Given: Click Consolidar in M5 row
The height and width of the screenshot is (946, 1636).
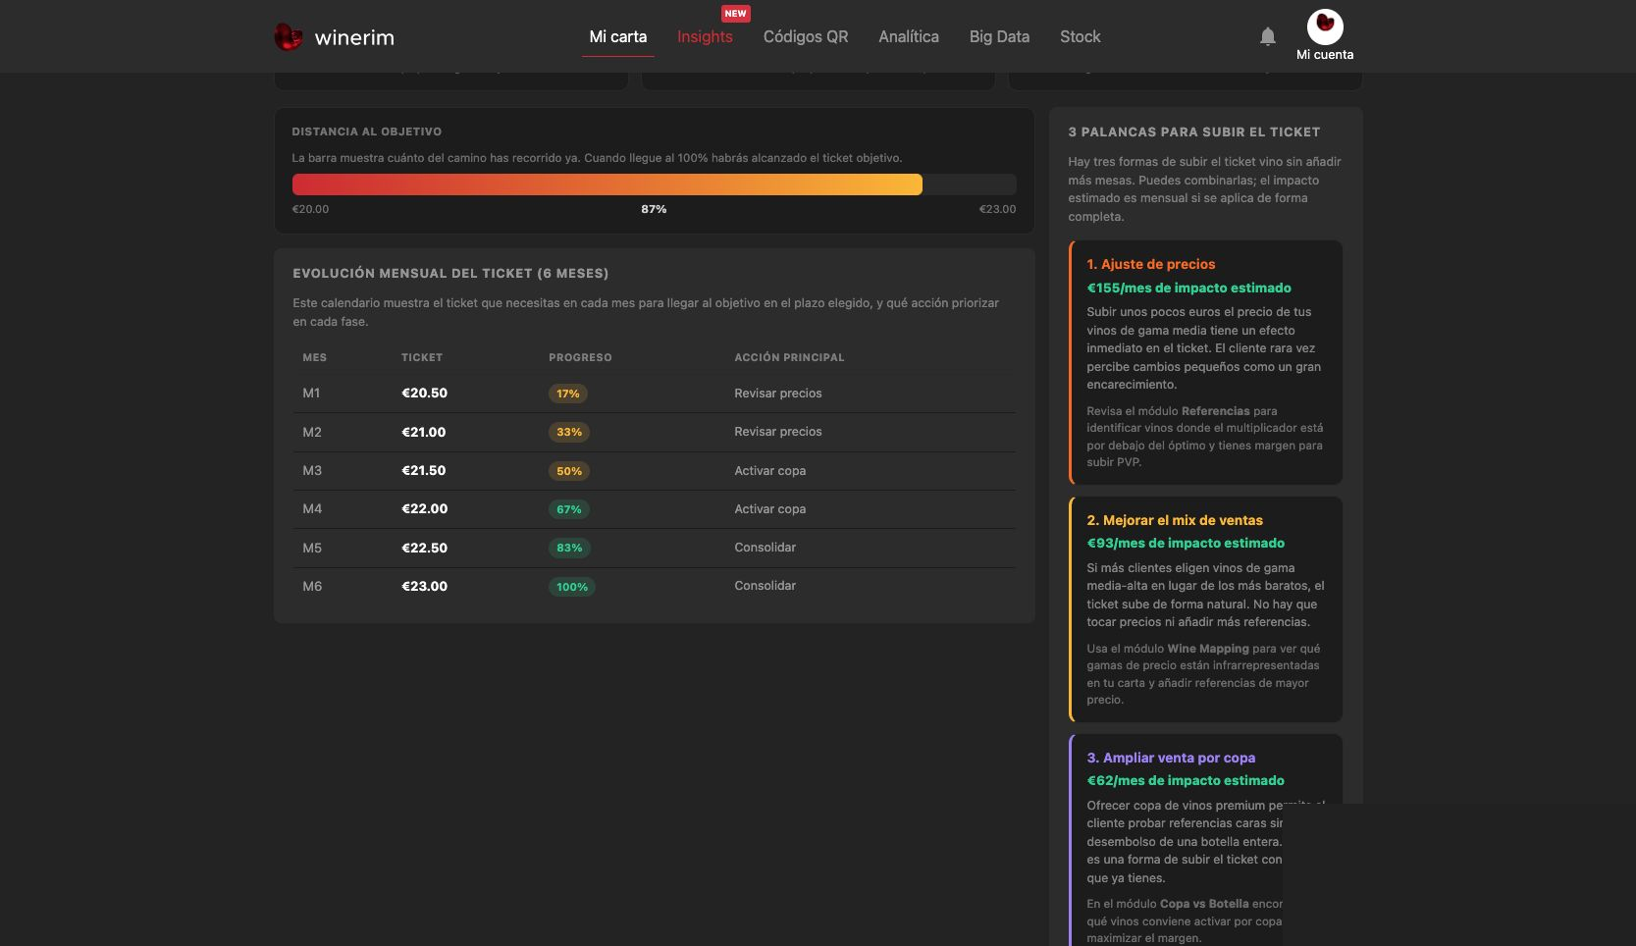Looking at the screenshot, I should click(x=765, y=547).
